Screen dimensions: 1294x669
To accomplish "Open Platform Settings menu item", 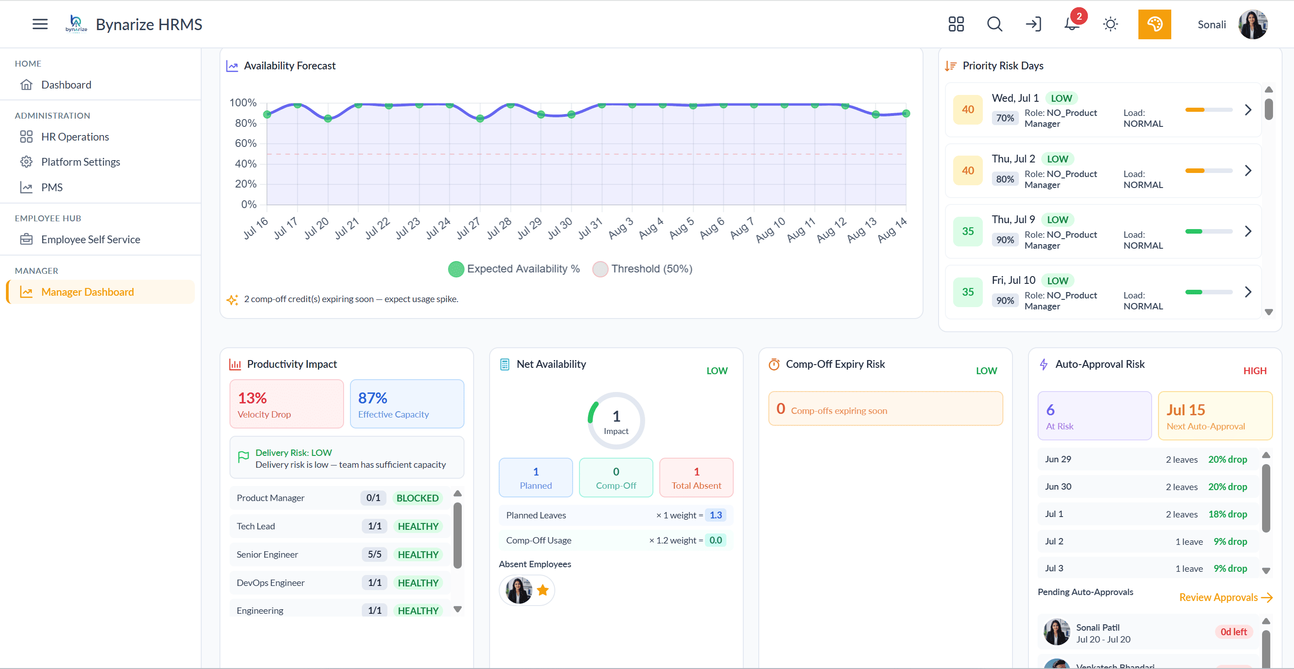I will point(100,162).
